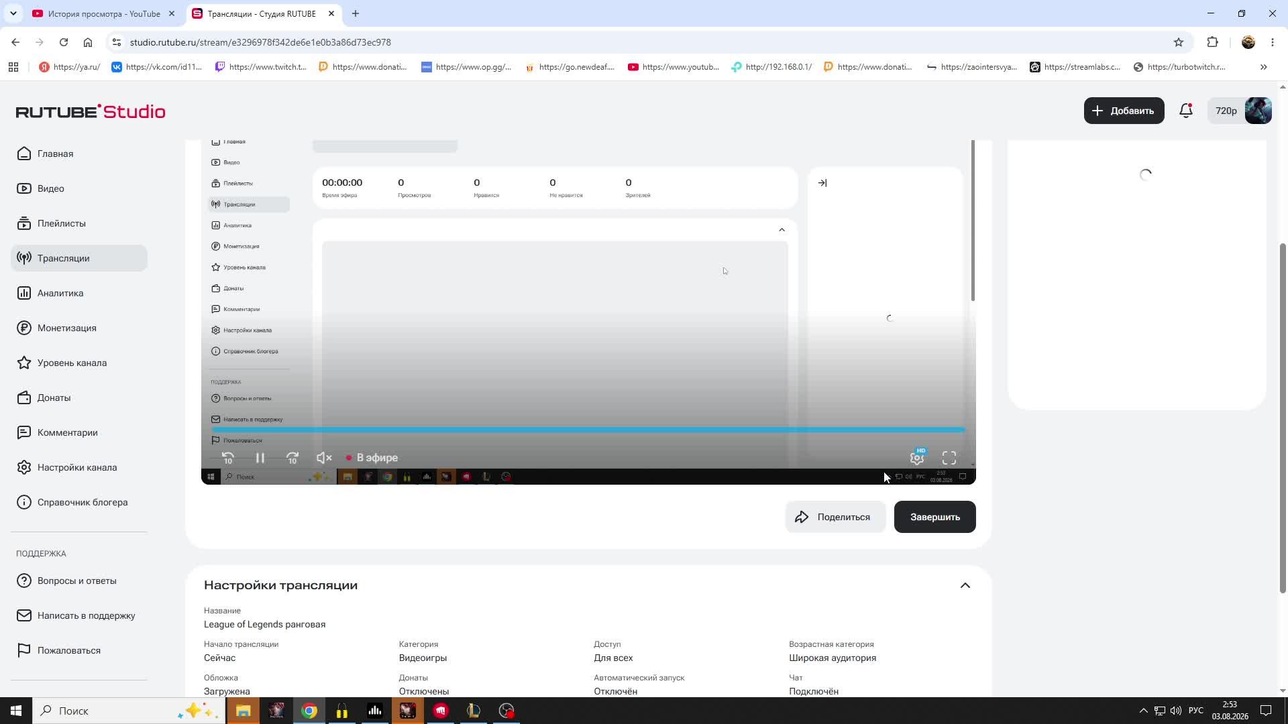Image resolution: width=1288 pixels, height=724 pixels.
Task: Open Вопросы и ответы support page
Action: pyautogui.click(x=79, y=581)
